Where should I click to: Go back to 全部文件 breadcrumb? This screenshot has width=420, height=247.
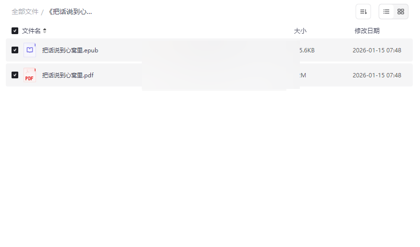tap(25, 12)
